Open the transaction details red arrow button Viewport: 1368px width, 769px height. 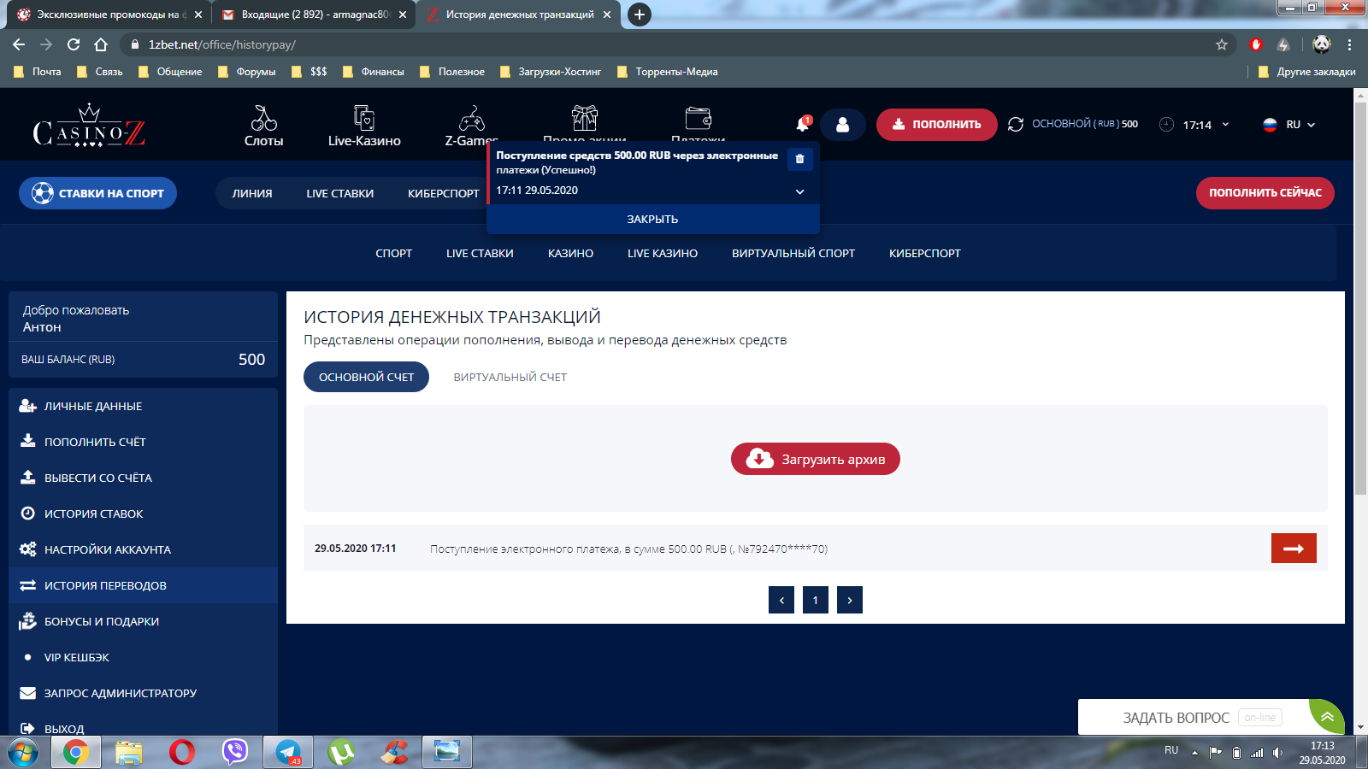click(1294, 549)
